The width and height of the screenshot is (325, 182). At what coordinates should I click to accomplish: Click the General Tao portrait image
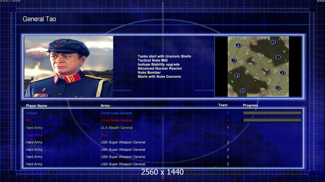point(69,66)
